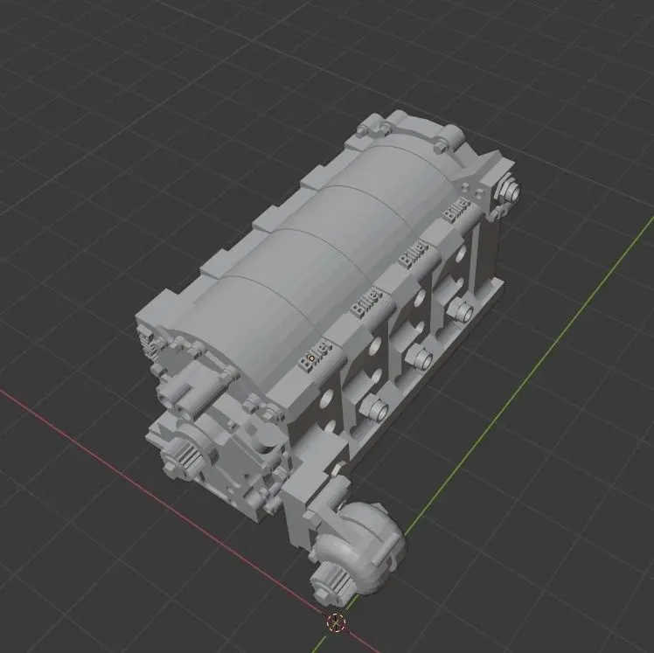Click the 3D cursor crosshair on the grid
The width and height of the screenshot is (654, 653).
pos(336,622)
